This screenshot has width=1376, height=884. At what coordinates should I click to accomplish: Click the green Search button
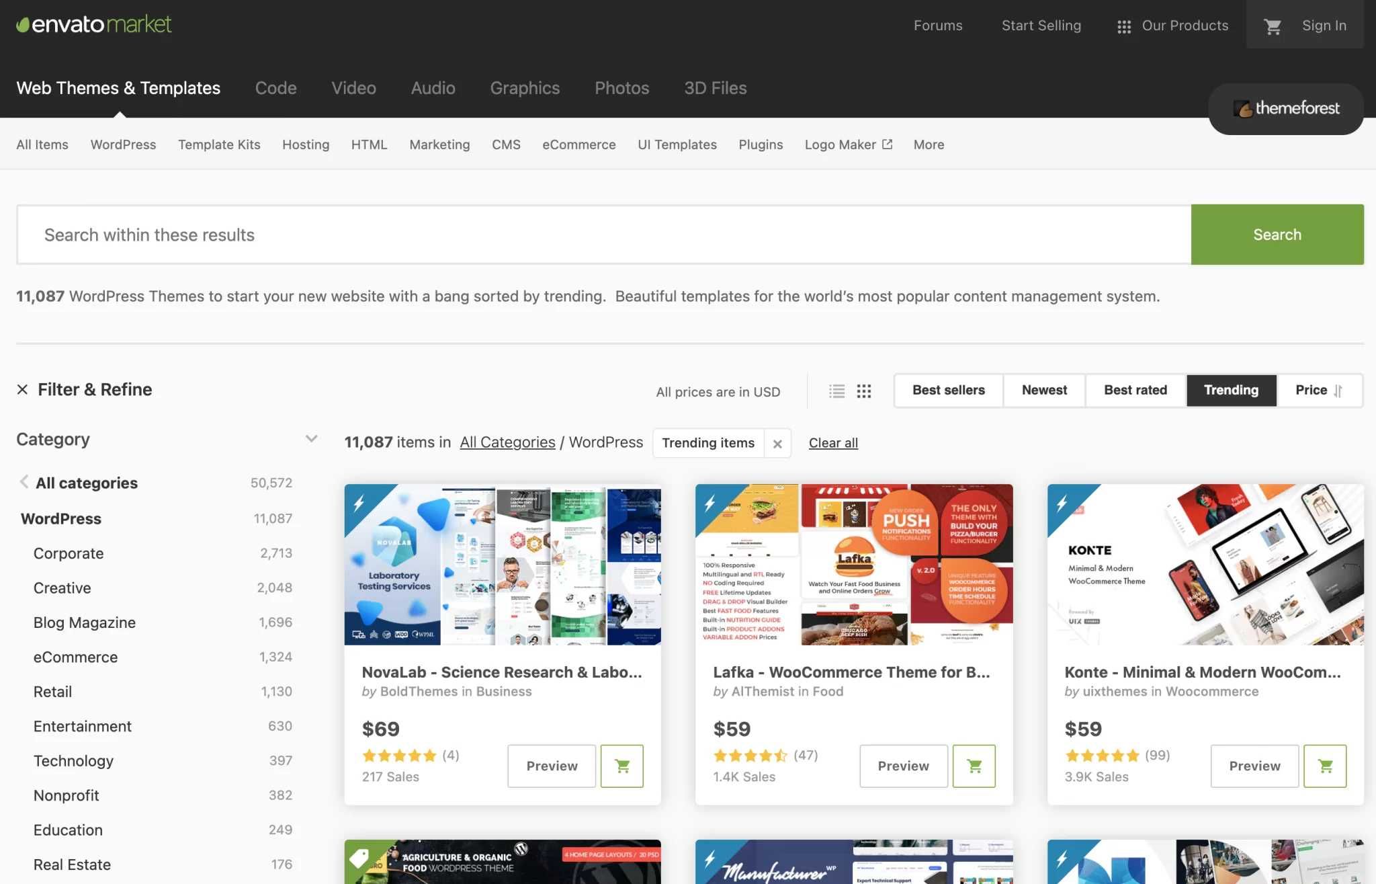pyautogui.click(x=1277, y=235)
